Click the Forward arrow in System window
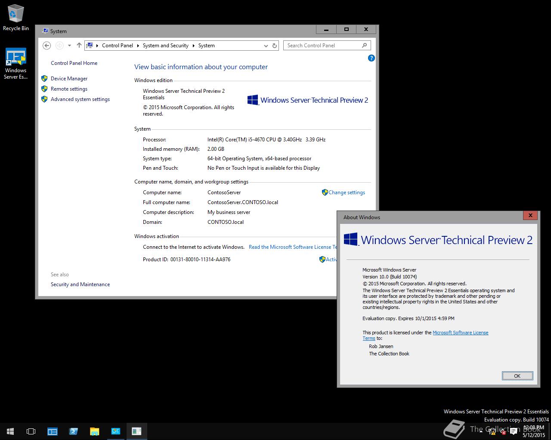Screen dimensions: 551x440 coord(60,46)
